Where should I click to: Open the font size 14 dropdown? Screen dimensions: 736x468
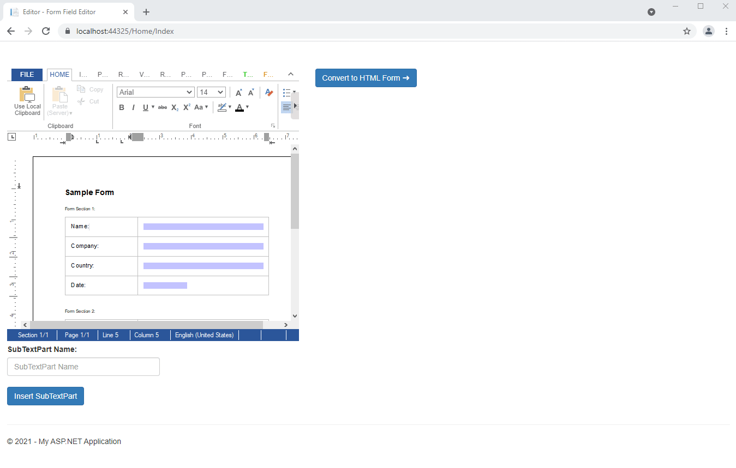[x=211, y=92]
